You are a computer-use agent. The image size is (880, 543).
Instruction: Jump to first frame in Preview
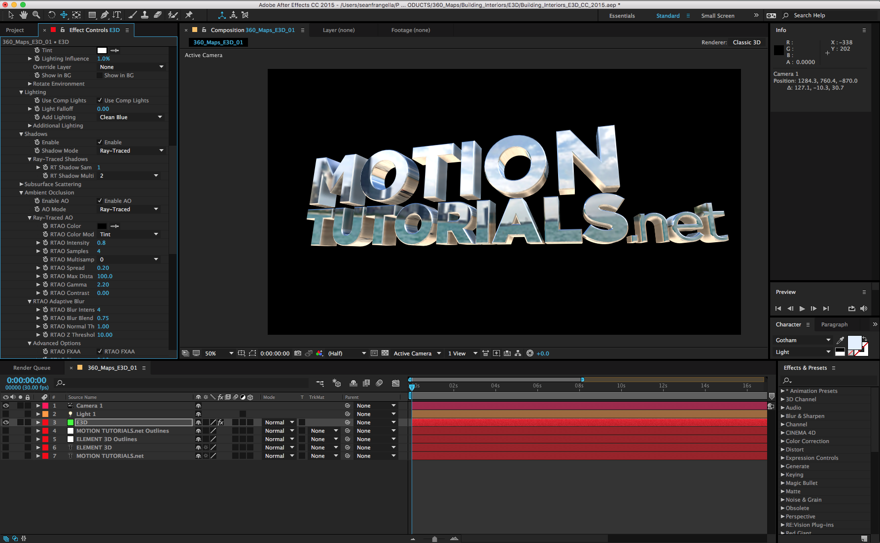(778, 309)
